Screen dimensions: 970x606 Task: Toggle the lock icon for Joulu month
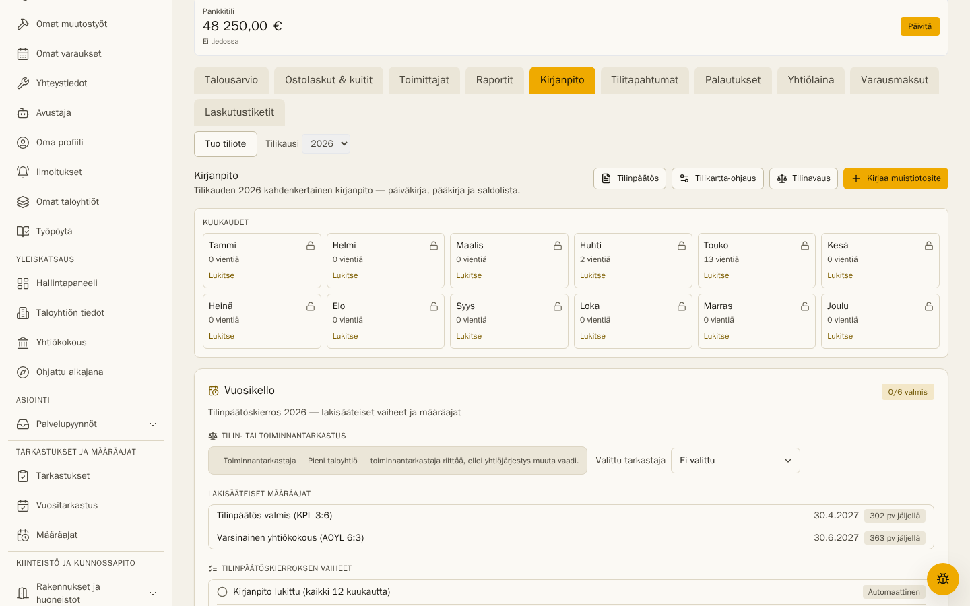pyautogui.click(x=929, y=306)
